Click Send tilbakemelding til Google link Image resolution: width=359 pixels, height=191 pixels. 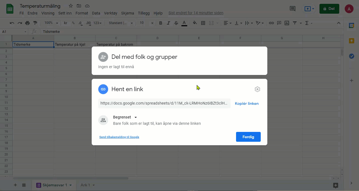pos(119,137)
